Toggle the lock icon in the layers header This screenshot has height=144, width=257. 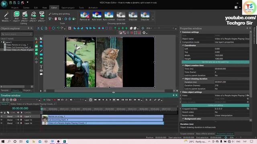[x=5, y=112]
